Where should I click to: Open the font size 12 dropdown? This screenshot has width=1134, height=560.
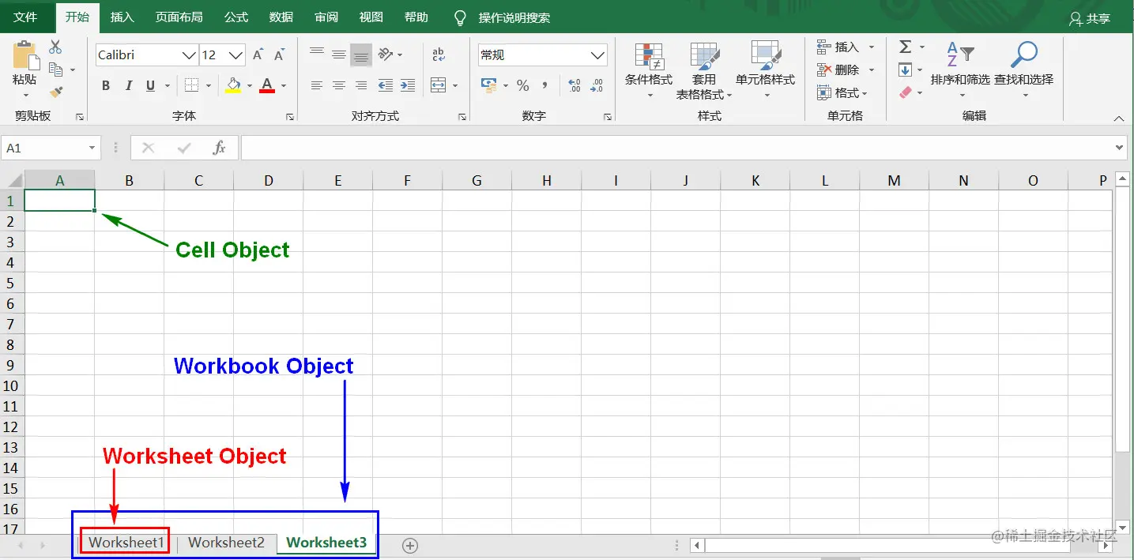pos(236,55)
